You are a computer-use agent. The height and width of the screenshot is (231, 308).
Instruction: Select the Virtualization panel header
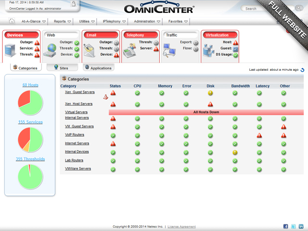pyautogui.click(x=220, y=35)
